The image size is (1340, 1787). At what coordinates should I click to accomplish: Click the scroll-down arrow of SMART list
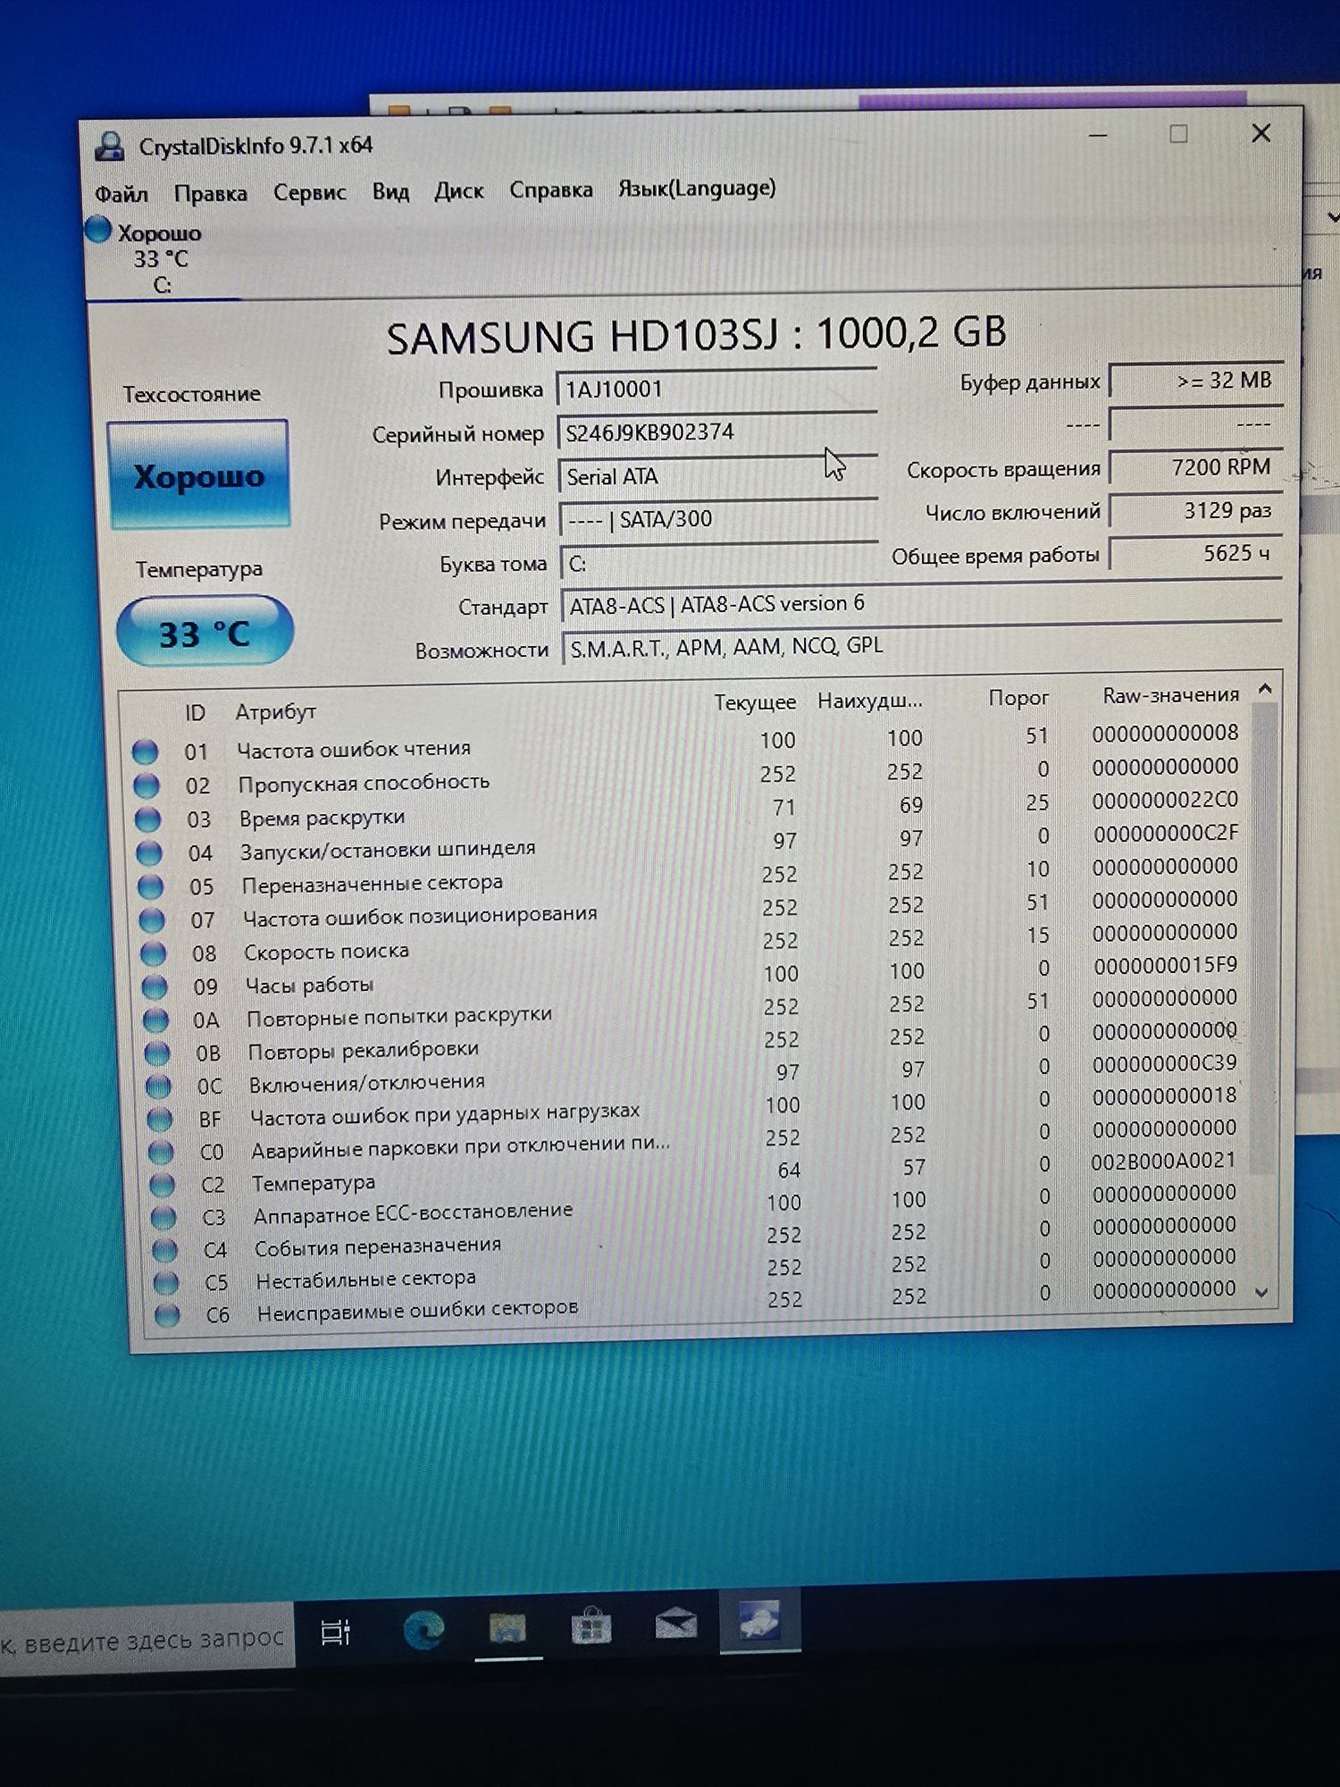click(x=1262, y=1293)
